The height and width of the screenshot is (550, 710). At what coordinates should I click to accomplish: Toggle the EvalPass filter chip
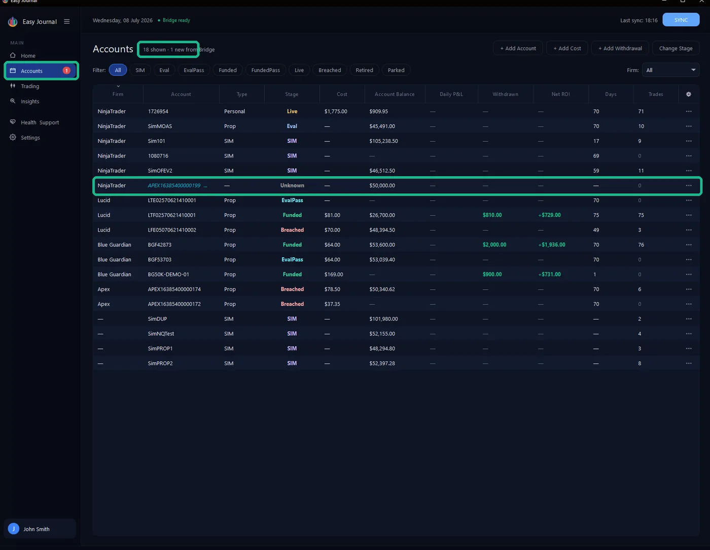[x=194, y=70]
